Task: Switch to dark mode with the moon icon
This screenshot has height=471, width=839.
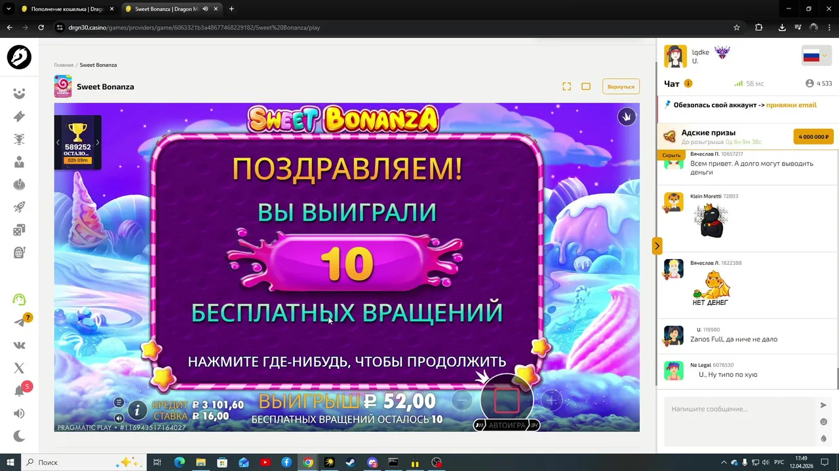Action: pyautogui.click(x=19, y=436)
